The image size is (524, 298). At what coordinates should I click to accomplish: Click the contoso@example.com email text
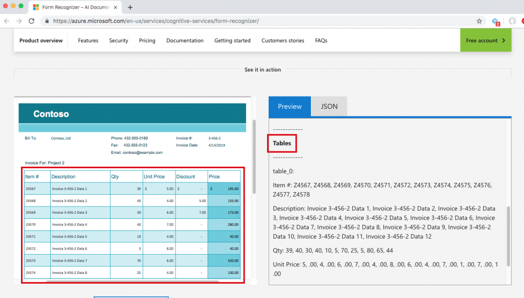click(x=142, y=152)
